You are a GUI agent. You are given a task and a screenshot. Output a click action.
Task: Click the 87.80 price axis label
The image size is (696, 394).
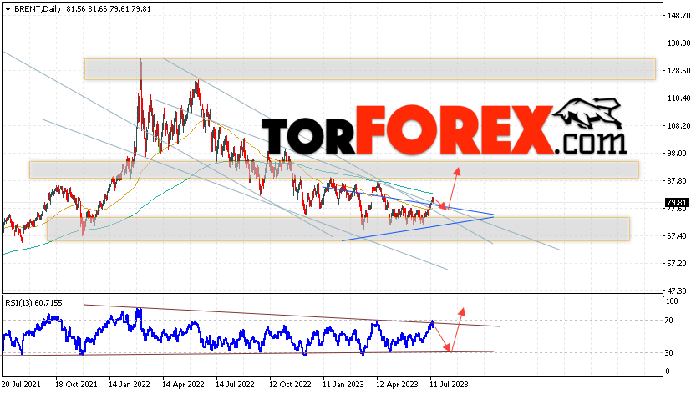pyautogui.click(x=678, y=180)
